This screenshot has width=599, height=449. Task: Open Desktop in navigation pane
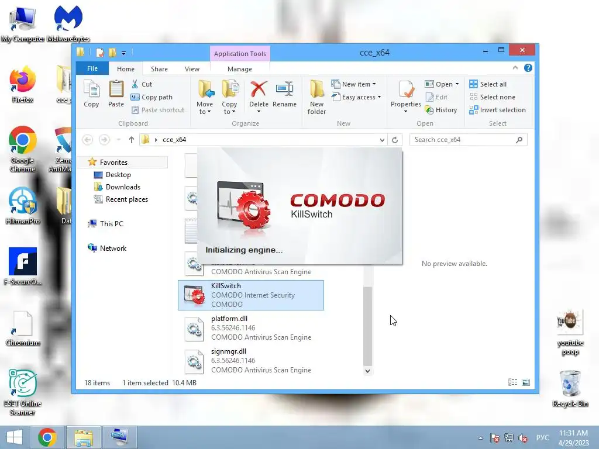(118, 174)
